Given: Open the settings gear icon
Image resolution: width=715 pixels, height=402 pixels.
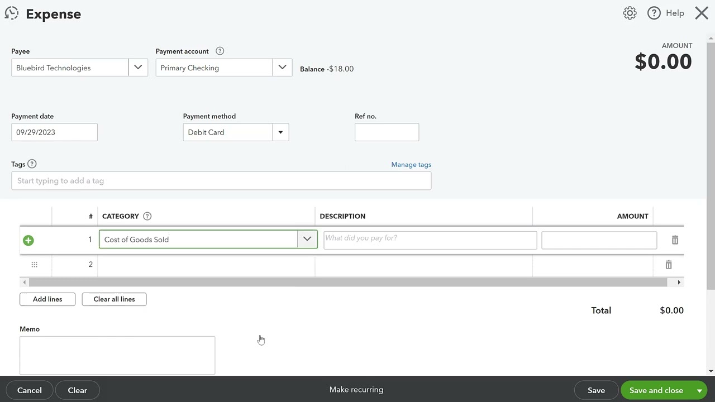Looking at the screenshot, I should (x=630, y=13).
